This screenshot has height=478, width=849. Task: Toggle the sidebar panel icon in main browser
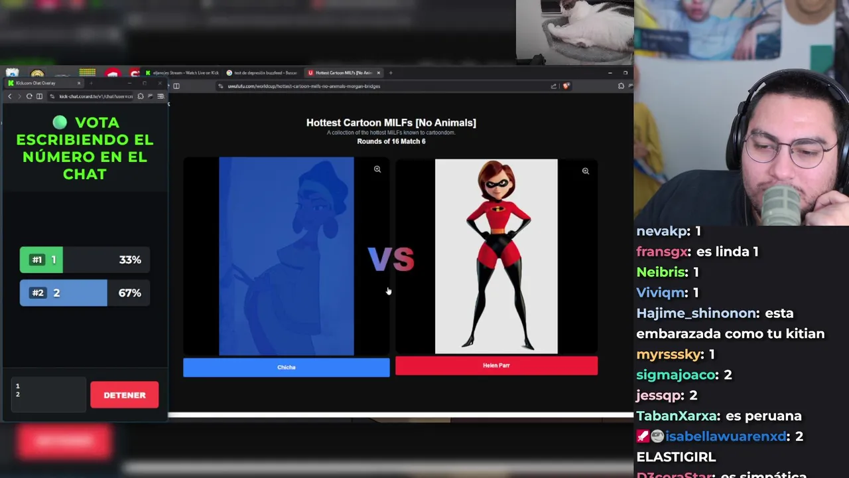click(176, 86)
